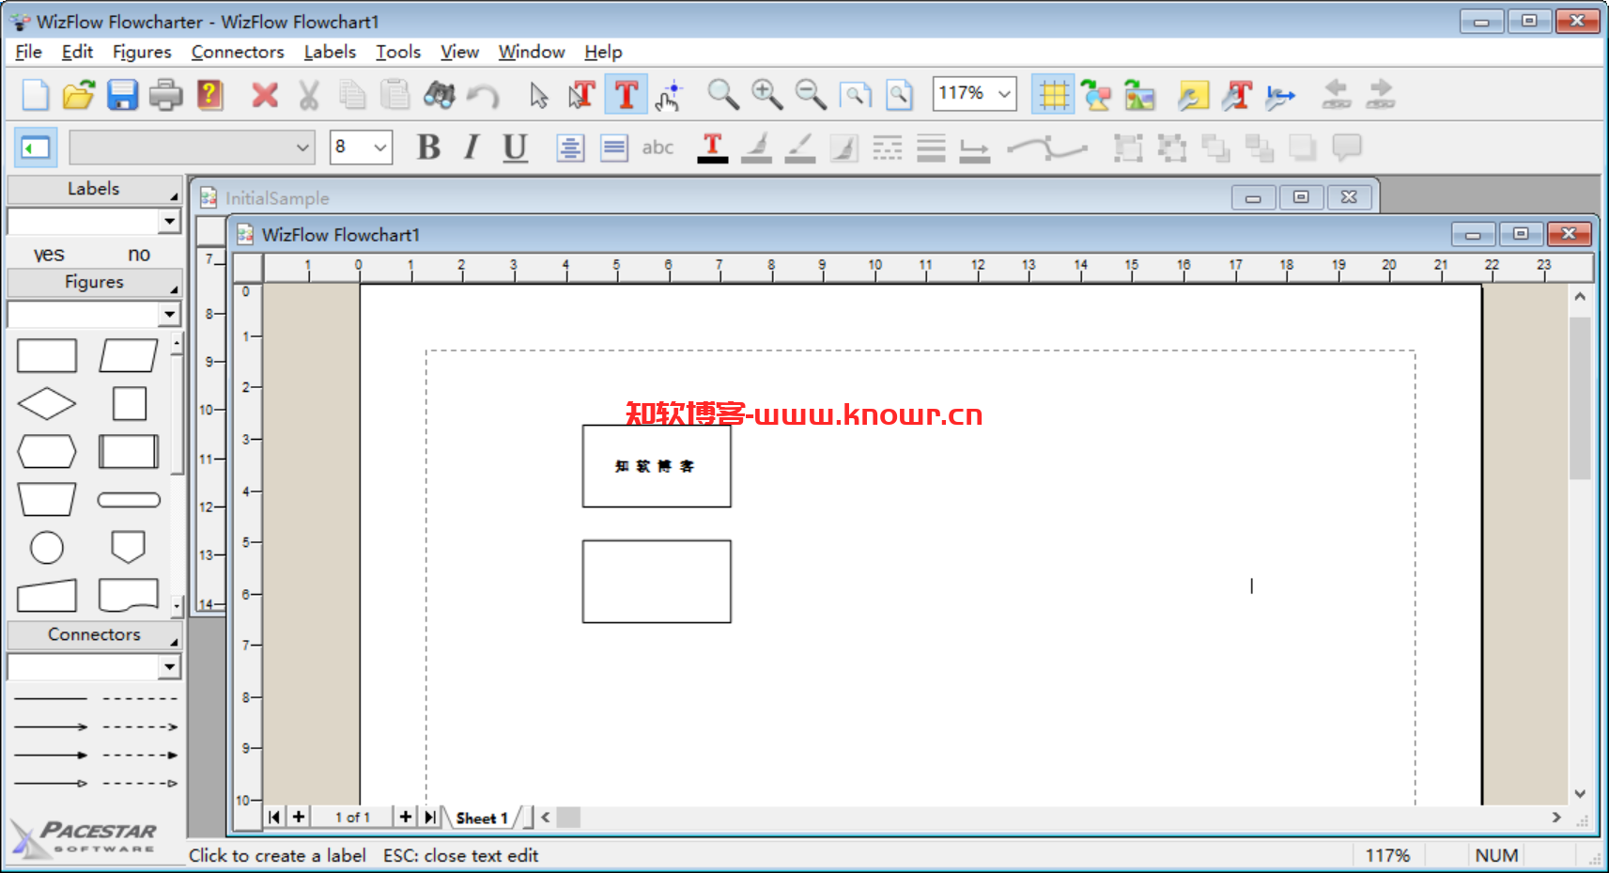
Task: Click the abc text style button
Action: pos(658,148)
